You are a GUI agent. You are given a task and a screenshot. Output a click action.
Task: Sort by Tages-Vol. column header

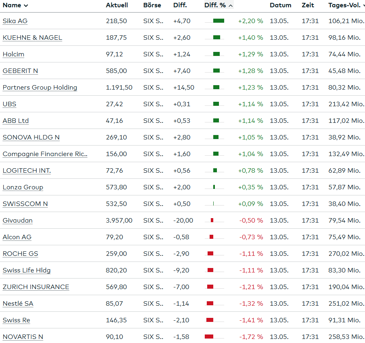(346, 5)
